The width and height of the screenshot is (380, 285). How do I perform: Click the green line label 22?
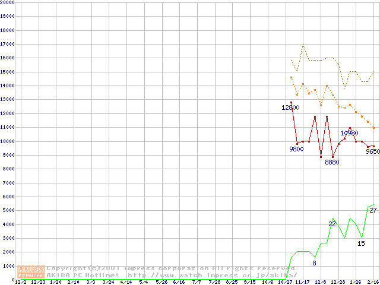pos(332,224)
